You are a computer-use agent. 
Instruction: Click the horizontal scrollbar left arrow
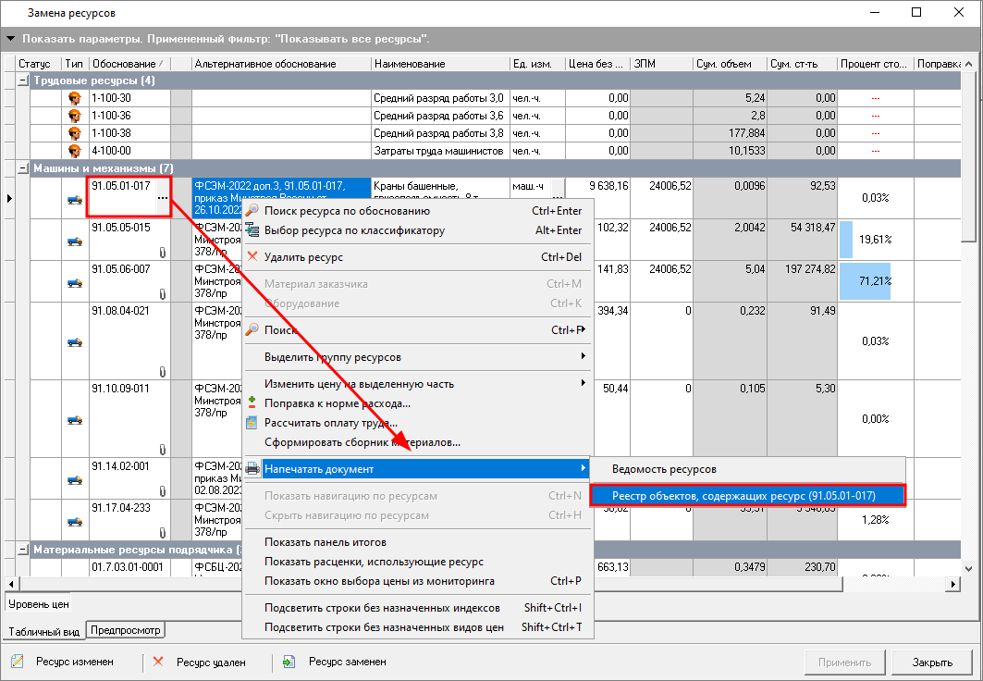[11, 584]
